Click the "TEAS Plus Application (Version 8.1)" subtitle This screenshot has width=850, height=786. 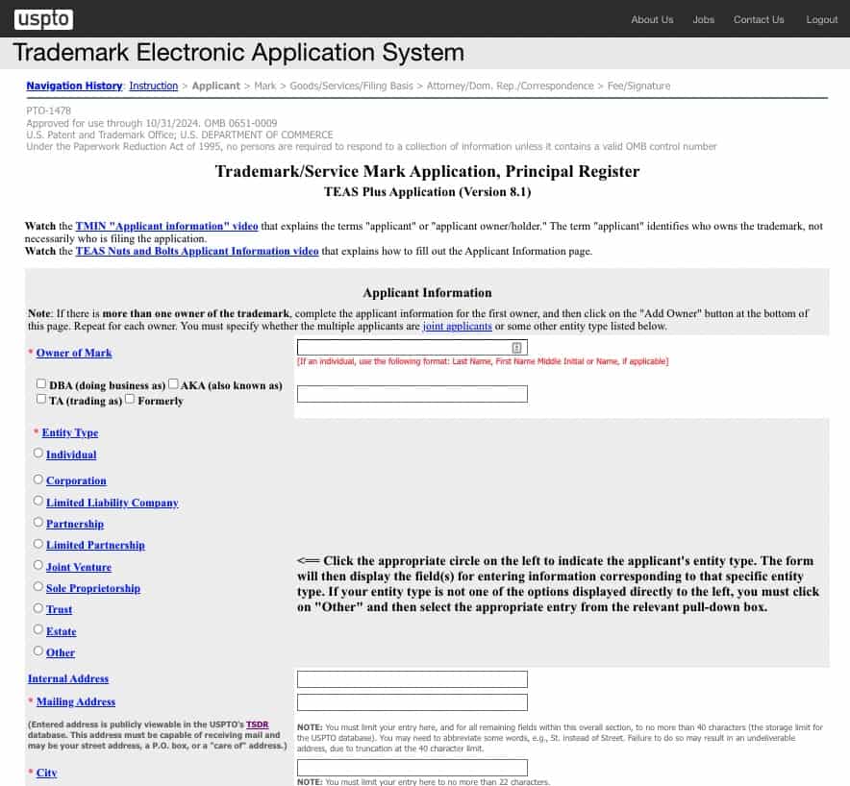pyautogui.click(x=427, y=192)
